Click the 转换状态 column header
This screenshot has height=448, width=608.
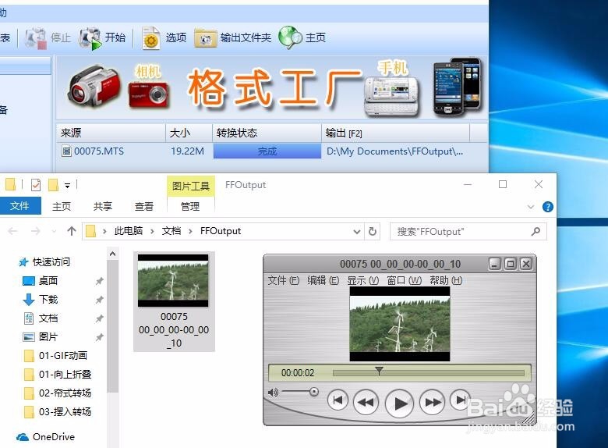coord(267,133)
